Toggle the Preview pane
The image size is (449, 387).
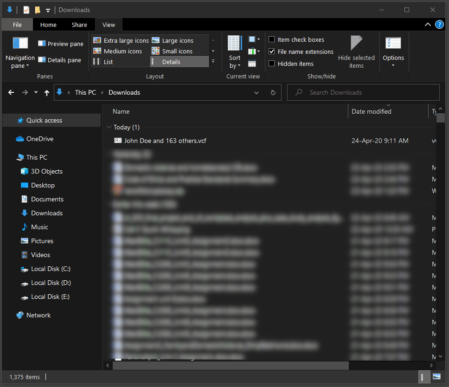click(x=60, y=44)
